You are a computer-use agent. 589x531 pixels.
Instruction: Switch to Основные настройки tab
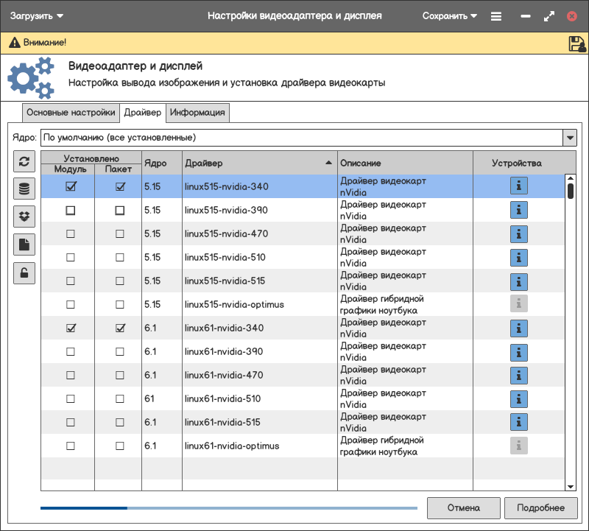tap(71, 113)
